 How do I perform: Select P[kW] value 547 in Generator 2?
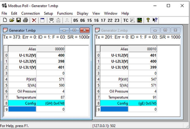point(143,79)
